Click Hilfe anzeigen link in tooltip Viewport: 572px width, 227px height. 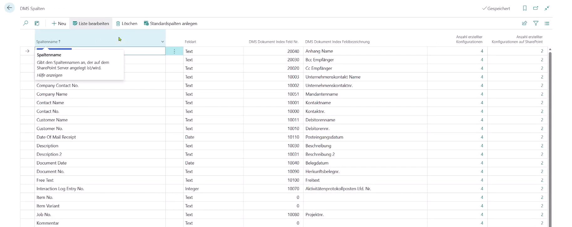coord(49,75)
